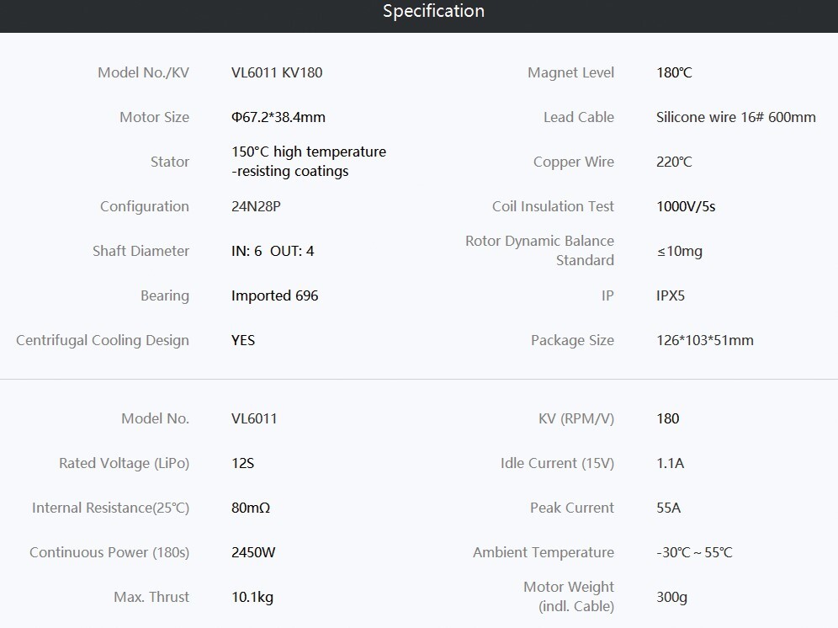Select the 80mΩ internal resistance value

(251, 508)
